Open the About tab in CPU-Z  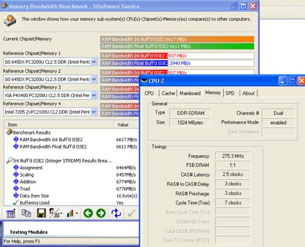click(248, 94)
